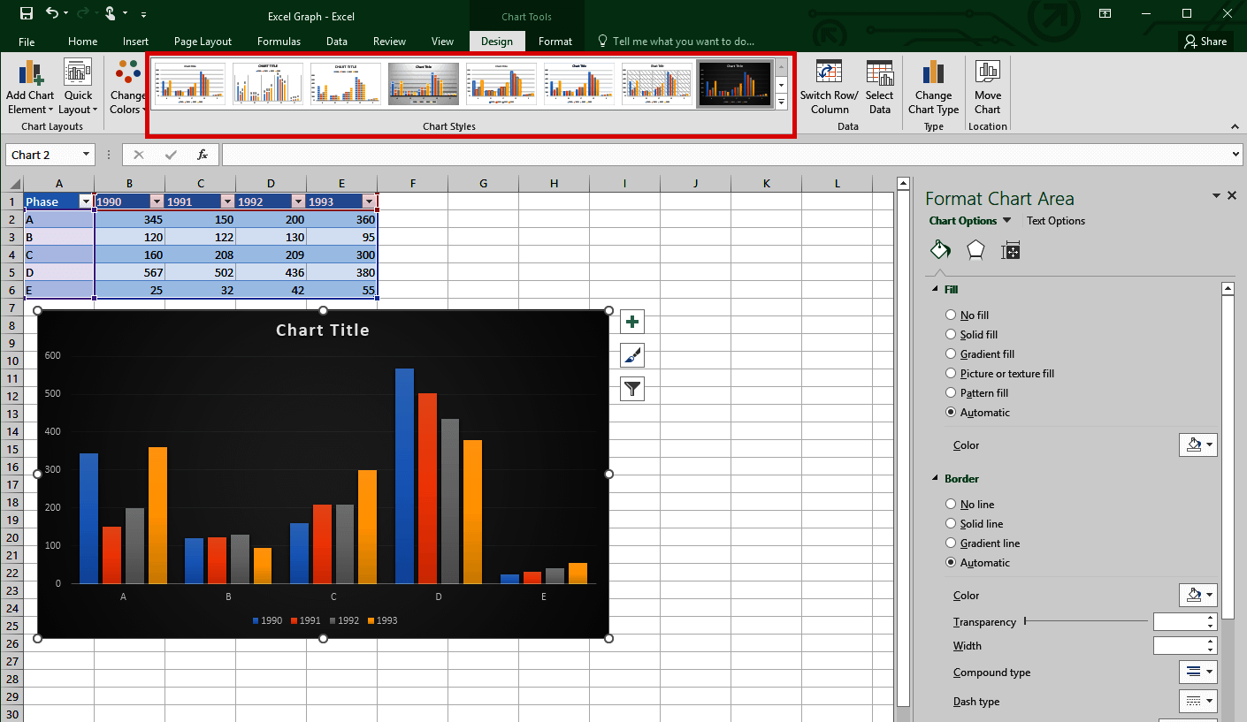Viewport: 1247px width, 722px height.
Task: Select the No line border option
Action: [950, 504]
